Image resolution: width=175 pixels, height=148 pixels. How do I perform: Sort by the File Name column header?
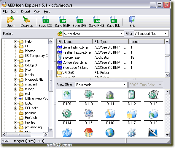point(74,42)
